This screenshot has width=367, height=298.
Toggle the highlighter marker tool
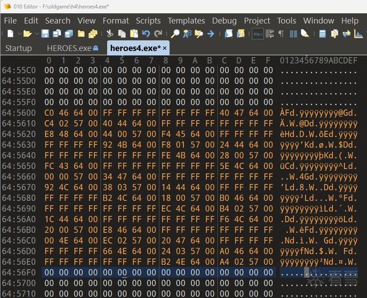coord(305,34)
